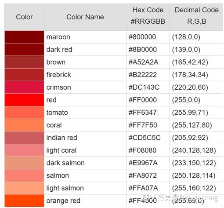Screen dimensions: 224x208
Task: Click hex code #DC143C
Action: click(144, 88)
